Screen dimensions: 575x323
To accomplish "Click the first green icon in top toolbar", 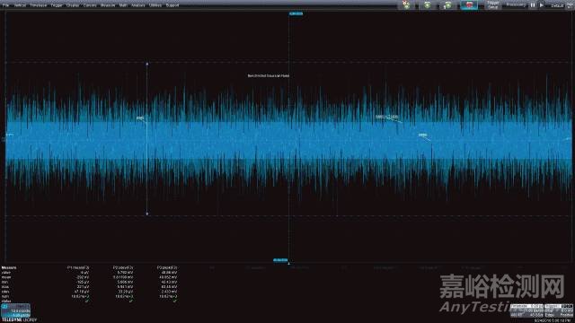I will [x=406, y=5].
